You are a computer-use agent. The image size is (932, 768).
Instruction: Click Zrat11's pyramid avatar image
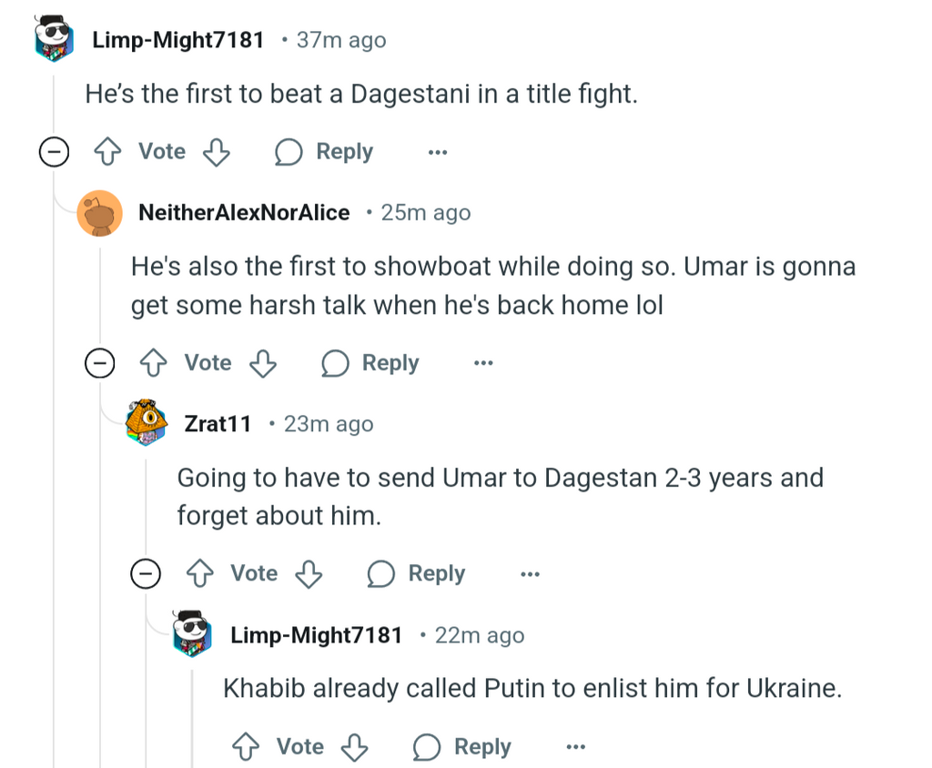pos(147,422)
